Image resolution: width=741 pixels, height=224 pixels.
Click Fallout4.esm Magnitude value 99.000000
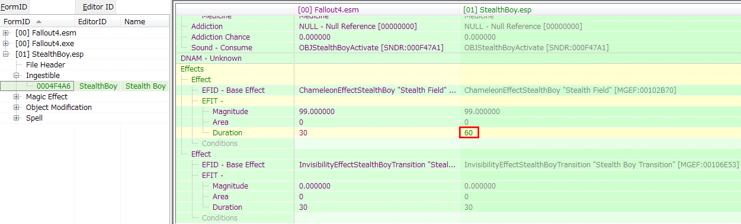317,112
